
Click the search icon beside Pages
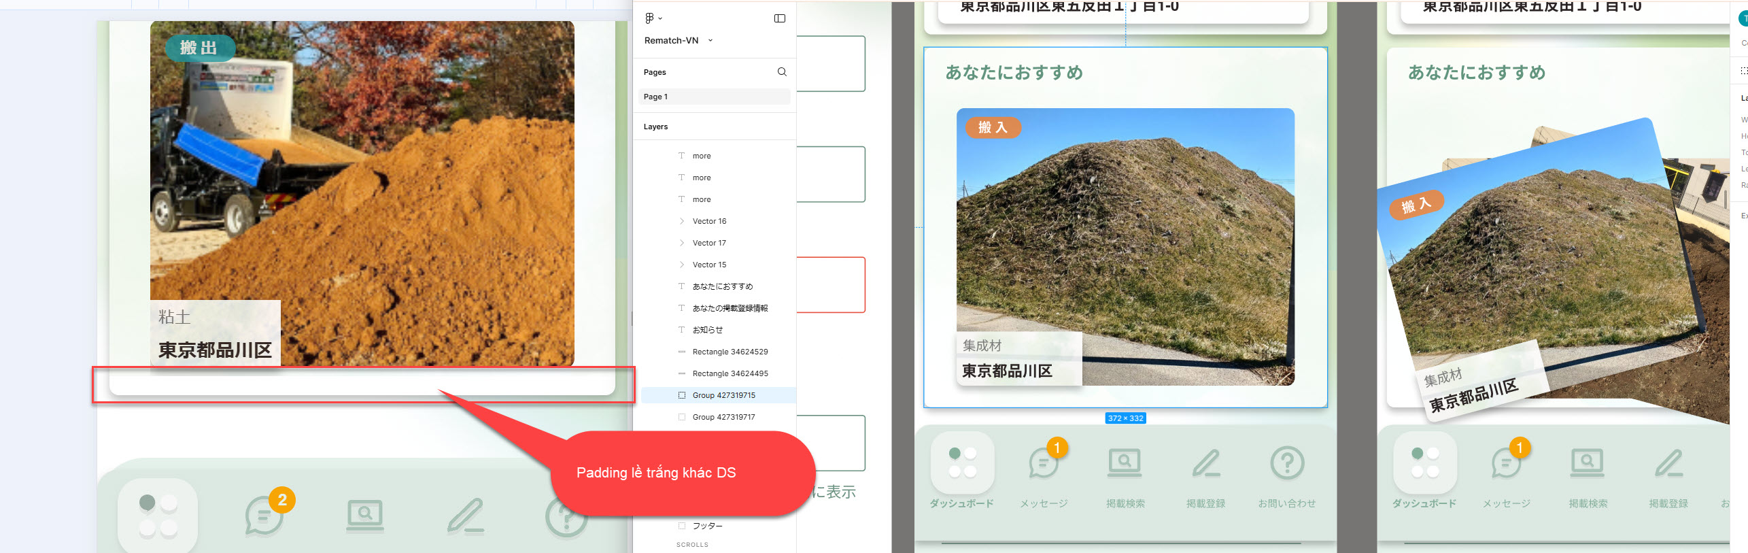(782, 72)
